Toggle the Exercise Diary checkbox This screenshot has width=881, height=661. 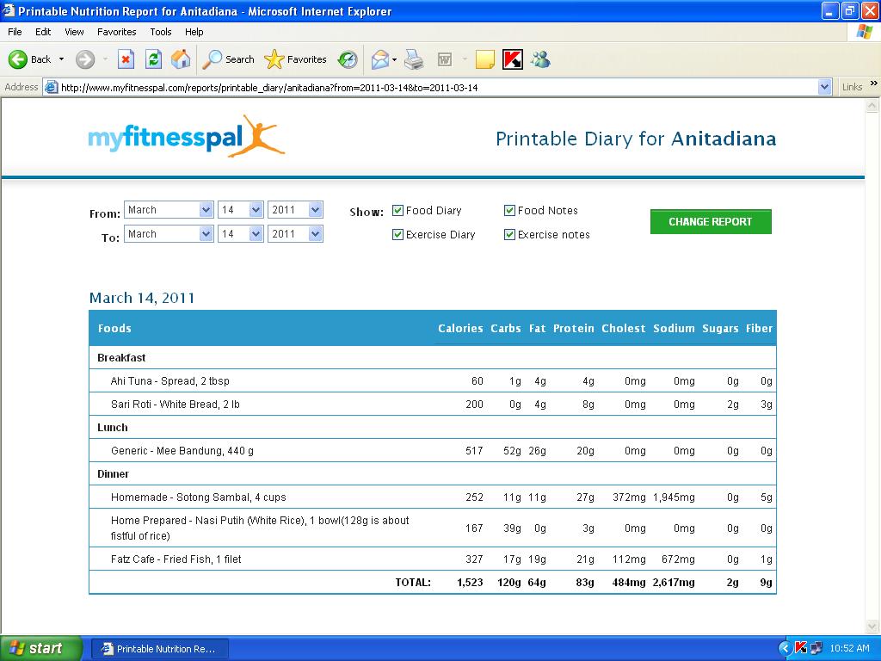[397, 234]
